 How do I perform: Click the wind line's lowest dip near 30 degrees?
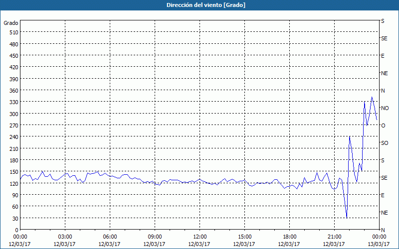click(347, 218)
